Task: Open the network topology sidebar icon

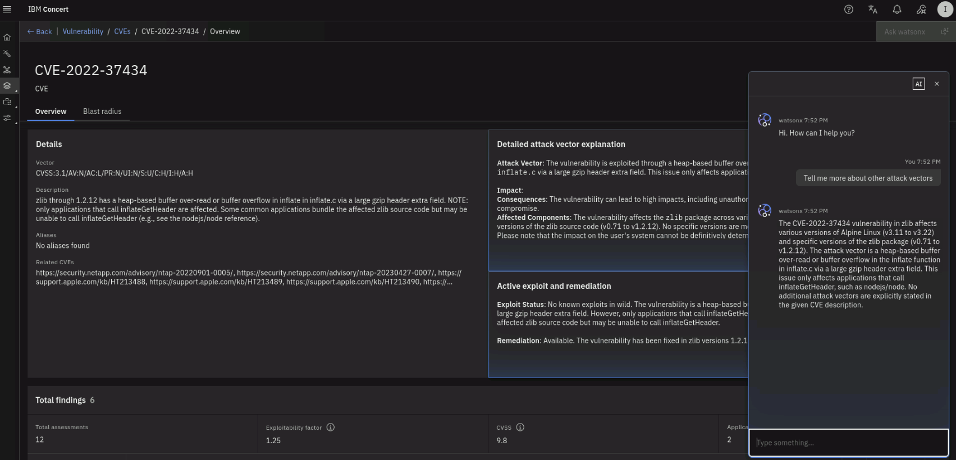Action: (7, 70)
